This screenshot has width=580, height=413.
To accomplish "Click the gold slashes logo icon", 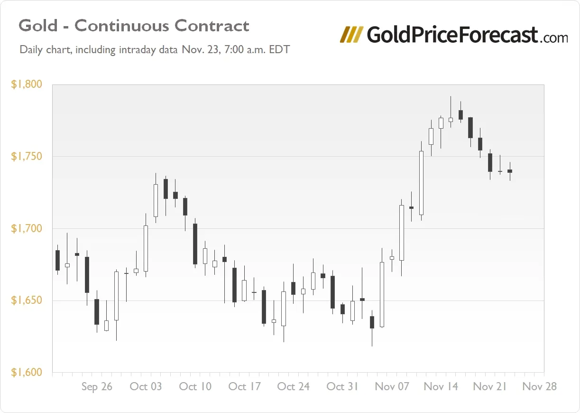I will click(352, 35).
